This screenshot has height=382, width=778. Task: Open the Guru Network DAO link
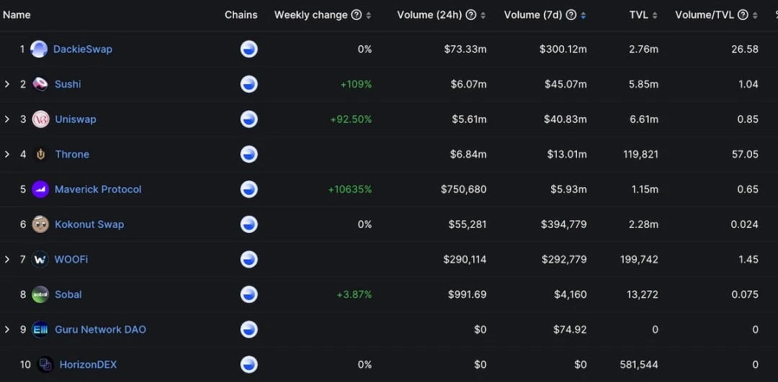[x=100, y=329]
